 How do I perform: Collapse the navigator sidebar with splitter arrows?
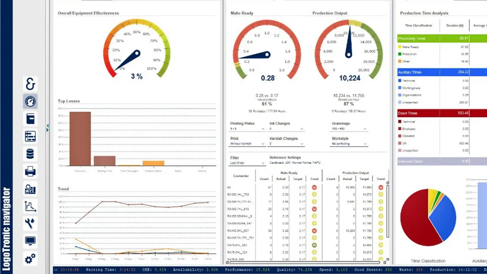tap(47, 128)
